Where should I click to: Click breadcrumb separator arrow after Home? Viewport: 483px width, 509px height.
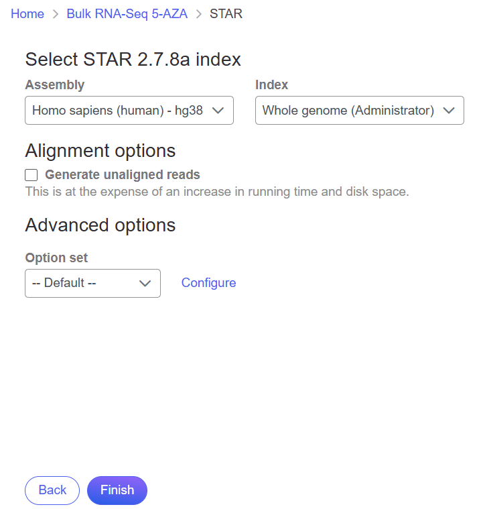(56, 14)
